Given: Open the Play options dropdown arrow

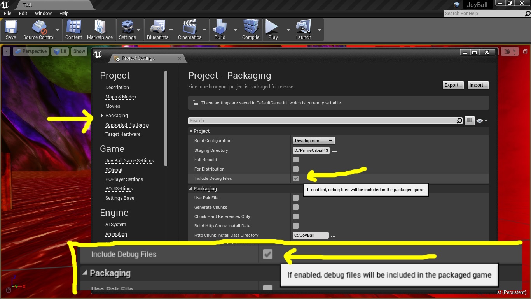Looking at the screenshot, I should pyautogui.click(x=288, y=30).
